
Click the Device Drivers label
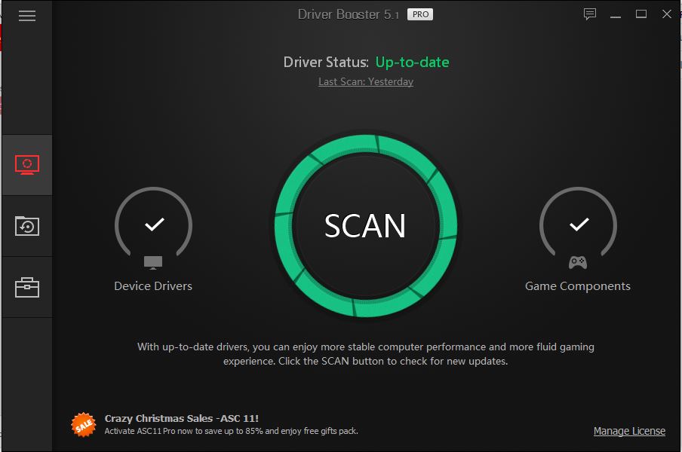coord(153,286)
